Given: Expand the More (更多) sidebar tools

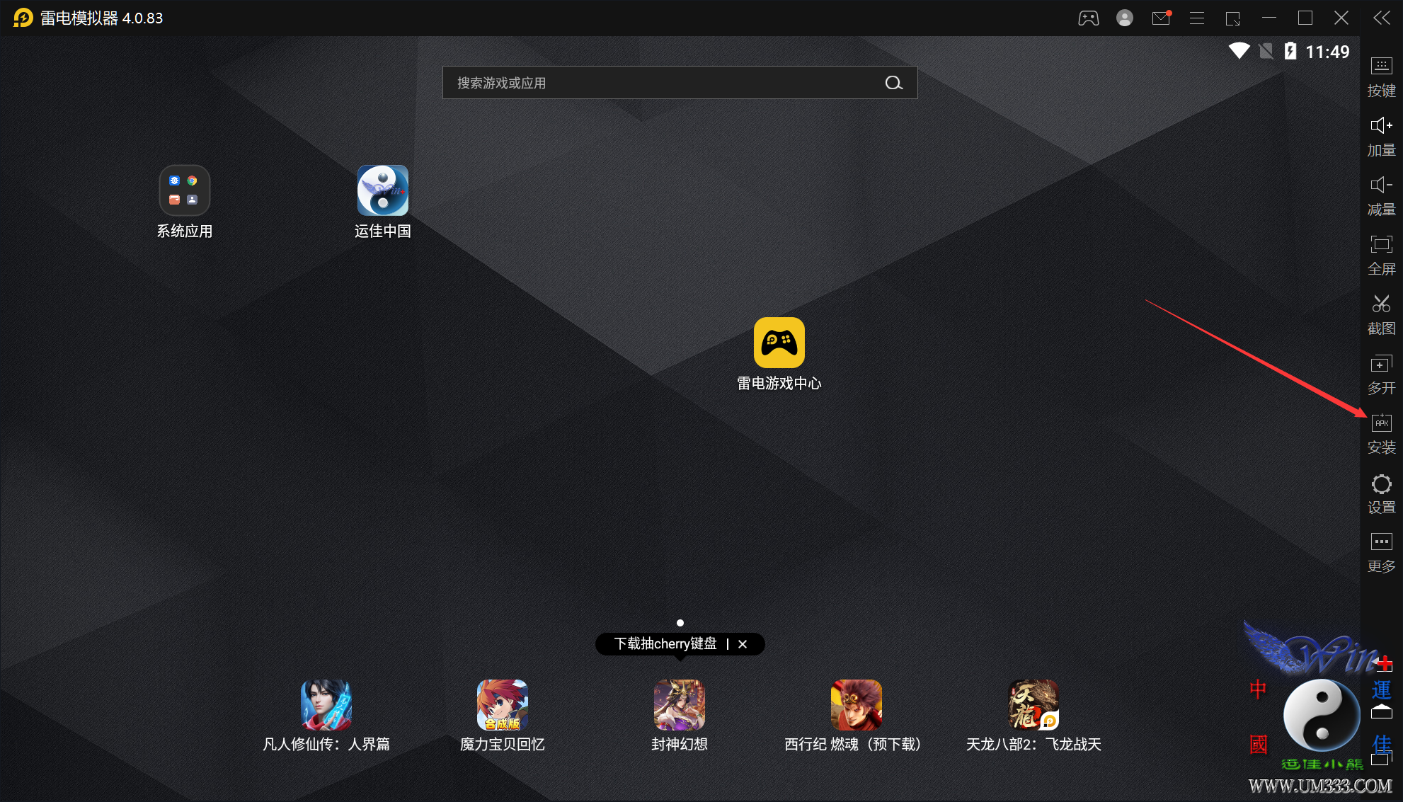Looking at the screenshot, I should (1381, 542).
